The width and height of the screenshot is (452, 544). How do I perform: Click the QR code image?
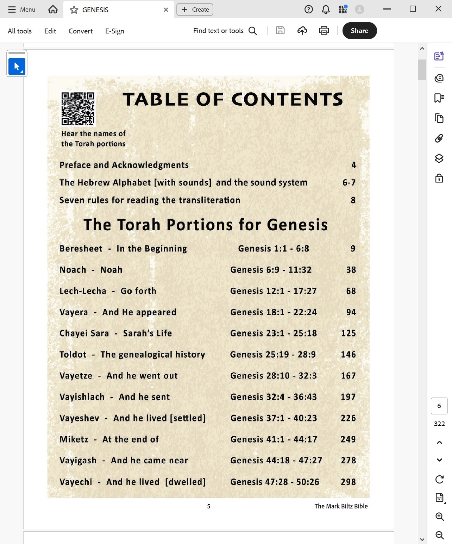[78, 109]
